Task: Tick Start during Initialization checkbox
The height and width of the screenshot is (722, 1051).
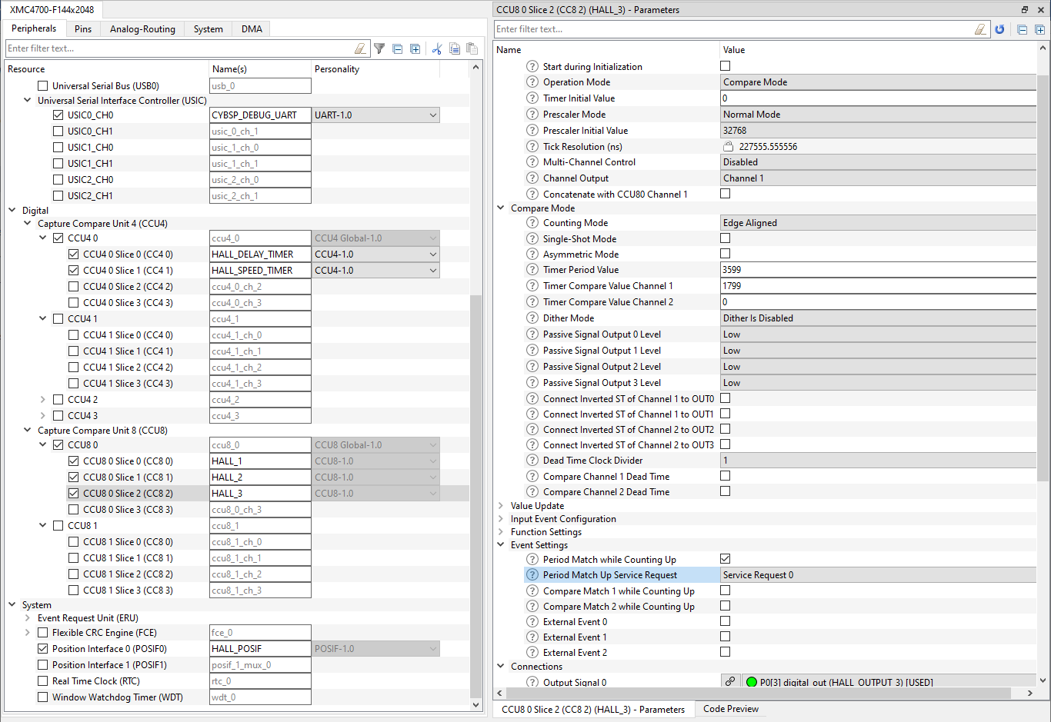Action: point(726,66)
